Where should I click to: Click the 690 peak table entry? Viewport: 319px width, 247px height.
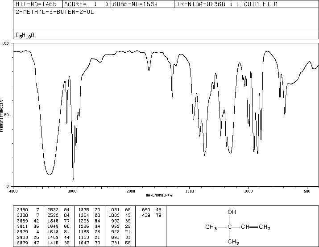pyautogui.click(x=146, y=210)
